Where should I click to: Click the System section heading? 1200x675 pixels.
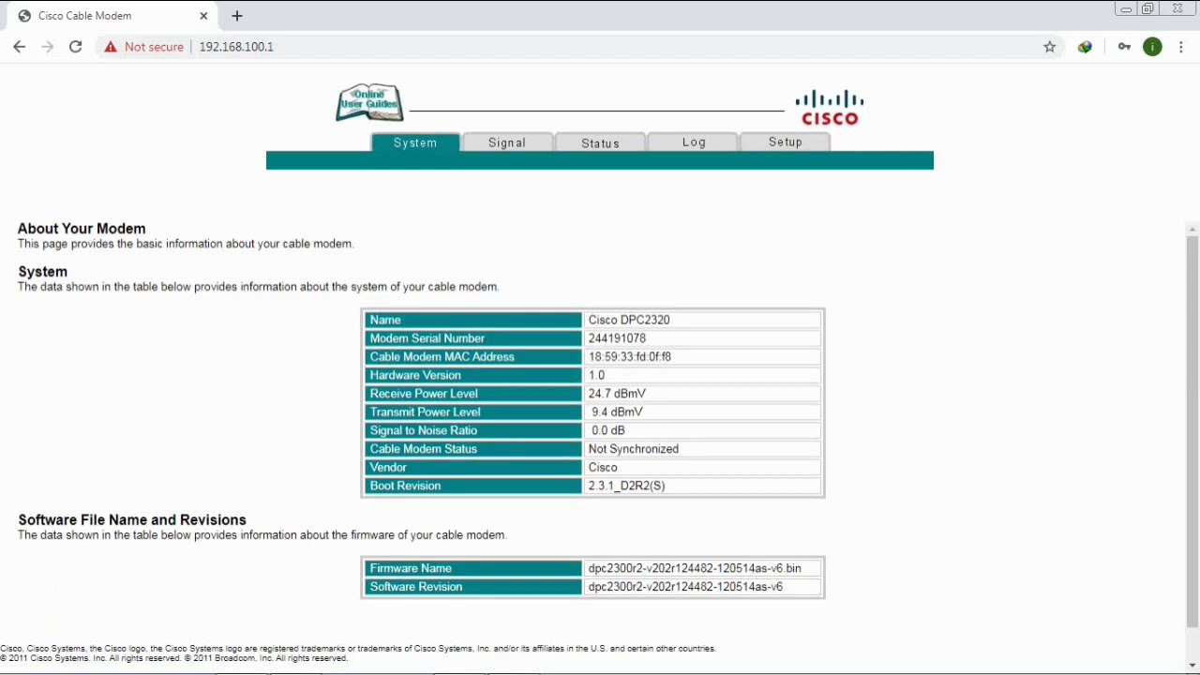point(43,272)
